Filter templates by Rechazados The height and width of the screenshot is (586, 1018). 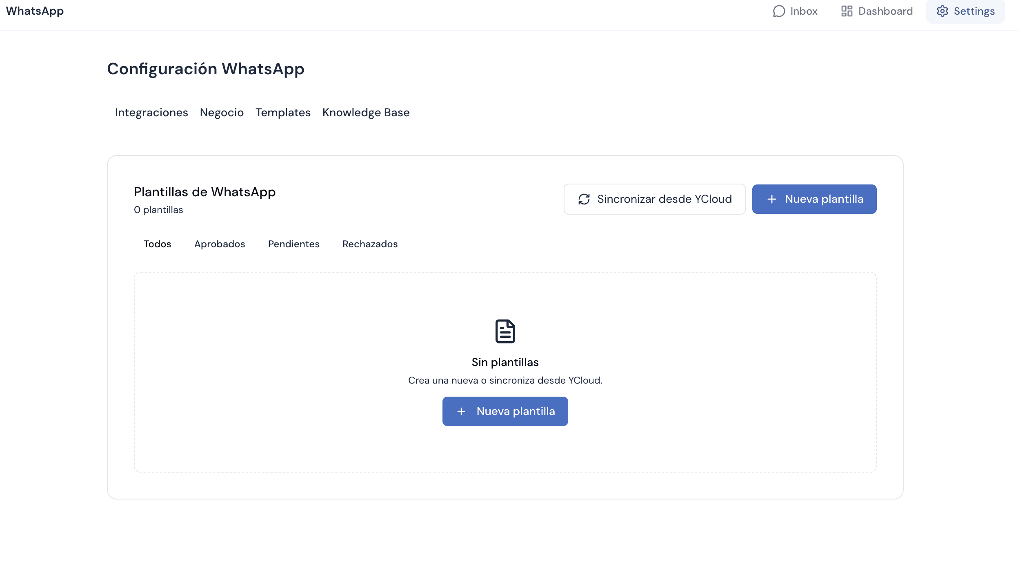coord(370,244)
